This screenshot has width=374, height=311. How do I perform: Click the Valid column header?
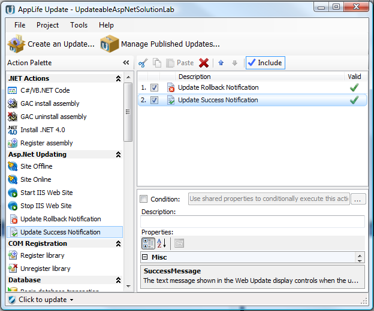(354, 77)
